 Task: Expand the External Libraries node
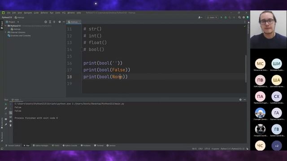click(x=5, y=32)
